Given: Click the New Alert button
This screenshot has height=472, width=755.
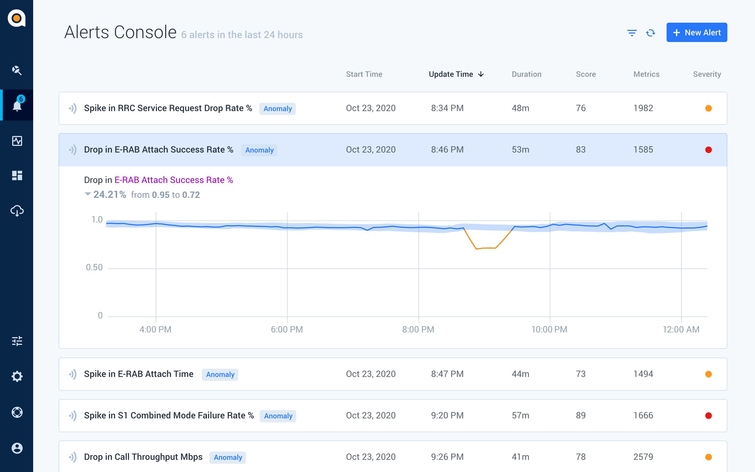Looking at the screenshot, I should click(697, 32).
